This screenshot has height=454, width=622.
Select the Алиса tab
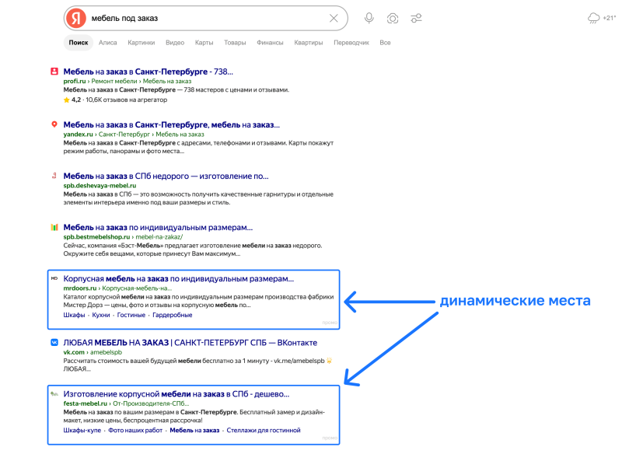pos(107,43)
